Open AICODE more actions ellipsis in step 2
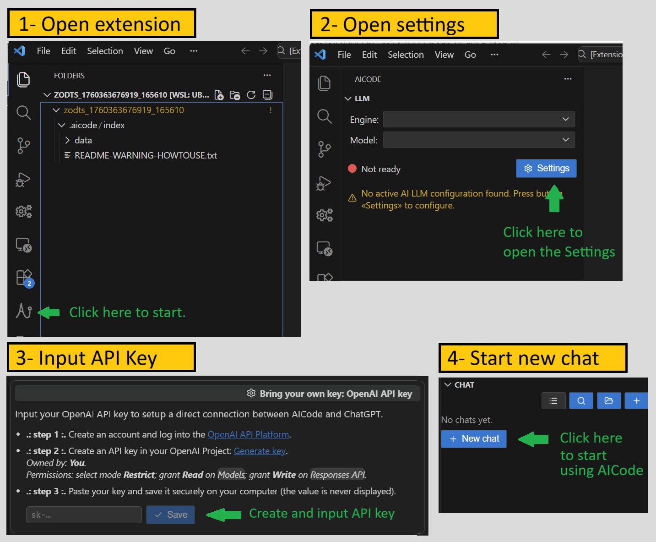Image resolution: width=656 pixels, height=542 pixels. pyautogui.click(x=568, y=79)
